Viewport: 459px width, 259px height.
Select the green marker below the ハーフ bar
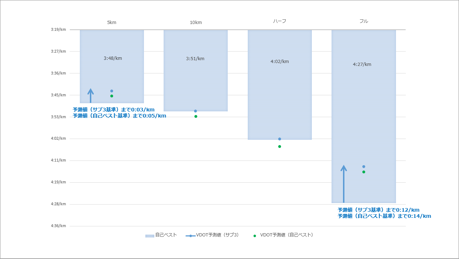[280, 147]
